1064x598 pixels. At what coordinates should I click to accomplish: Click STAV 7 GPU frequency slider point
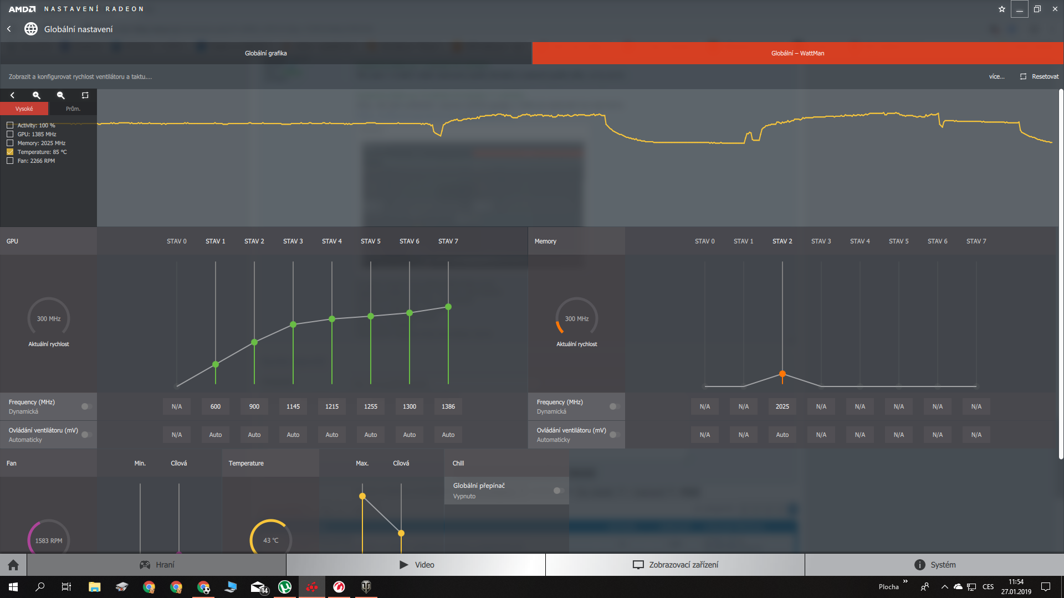click(x=448, y=307)
